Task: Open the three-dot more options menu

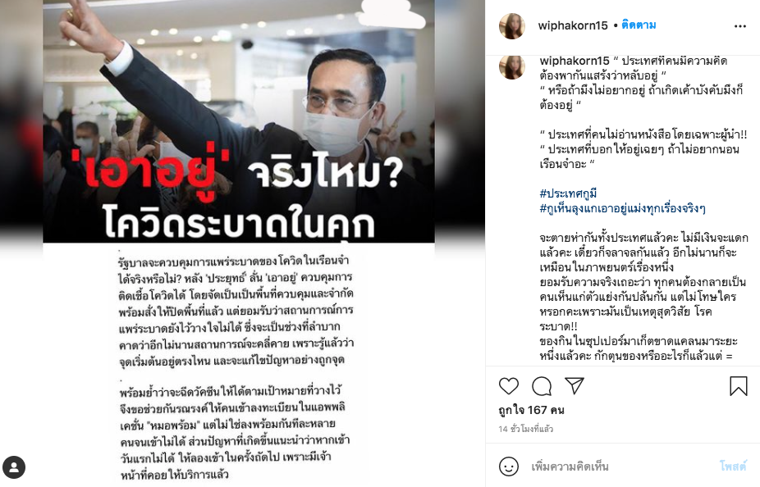Action: coord(739,26)
